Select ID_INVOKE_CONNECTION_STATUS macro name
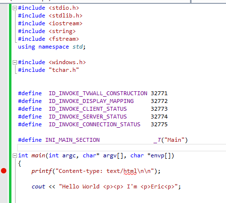226x203 pixels. click(x=94, y=124)
